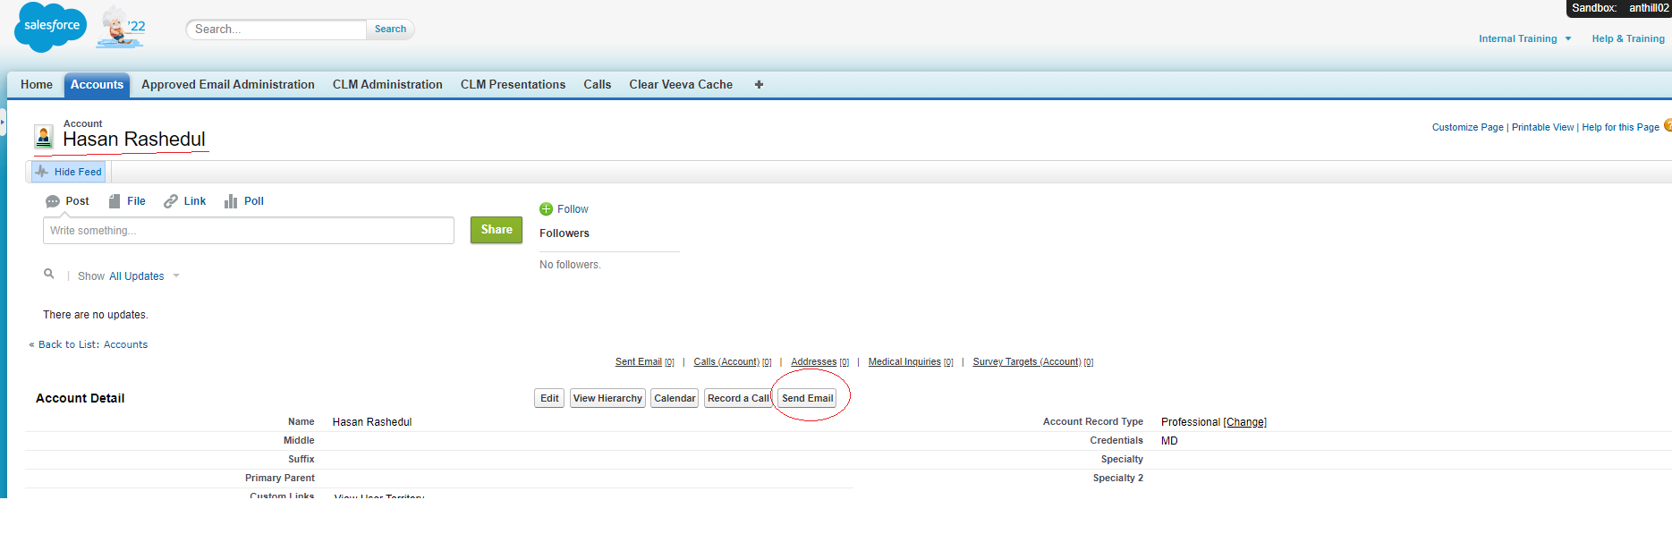Expand the collapsed left sidebar handle
The height and width of the screenshot is (534, 1672).
(x=3, y=121)
